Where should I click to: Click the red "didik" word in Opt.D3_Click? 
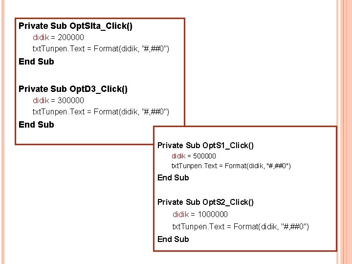41,100
